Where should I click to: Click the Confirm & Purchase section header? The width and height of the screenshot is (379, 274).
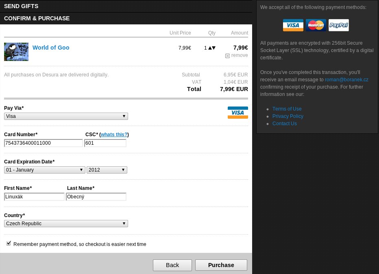tap(37, 18)
